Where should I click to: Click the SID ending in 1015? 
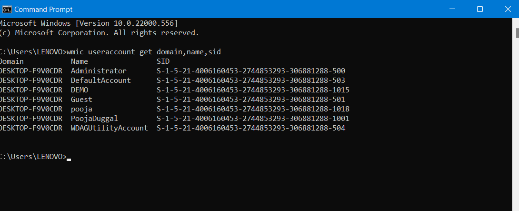pyautogui.click(x=253, y=90)
